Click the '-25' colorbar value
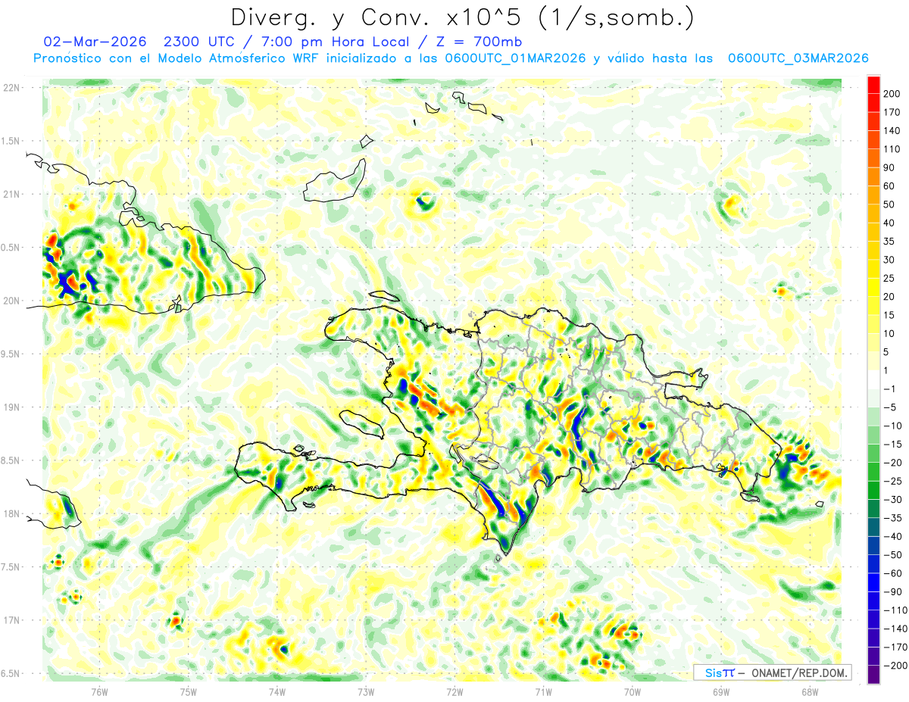909x702 pixels. click(894, 481)
